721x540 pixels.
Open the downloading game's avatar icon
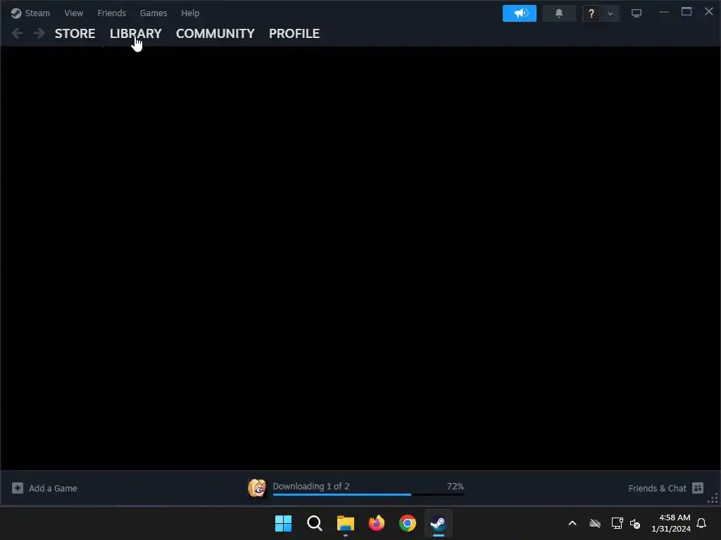click(257, 488)
